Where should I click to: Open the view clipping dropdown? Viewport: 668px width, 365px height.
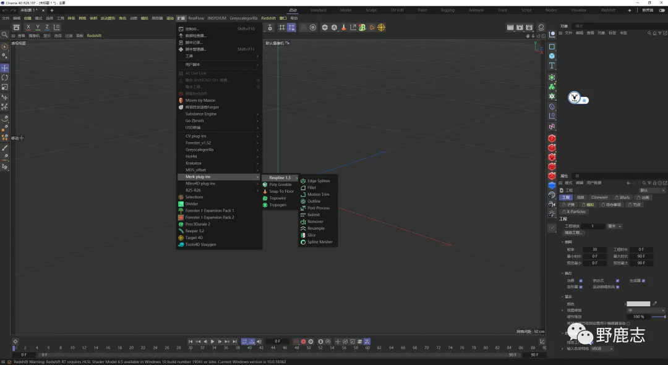tap(646, 311)
